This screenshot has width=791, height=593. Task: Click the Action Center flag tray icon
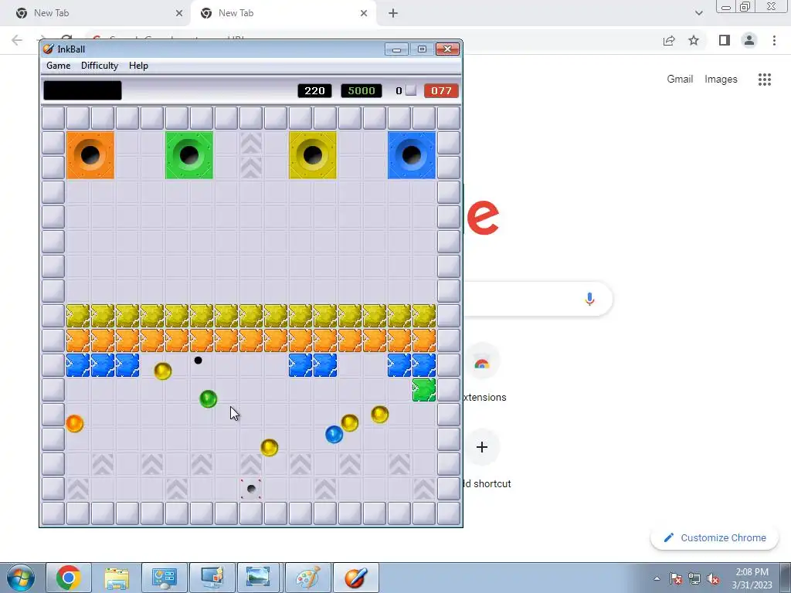tap(675, 578)
